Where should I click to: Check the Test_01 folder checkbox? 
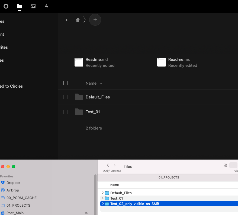66,112
